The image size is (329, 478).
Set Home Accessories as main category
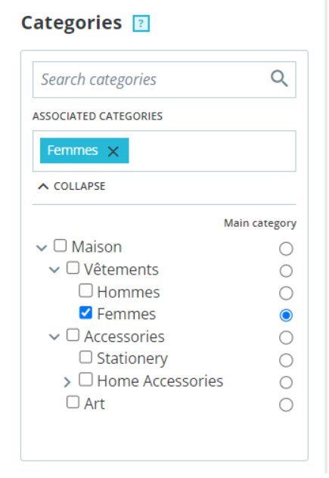[286, 382]
